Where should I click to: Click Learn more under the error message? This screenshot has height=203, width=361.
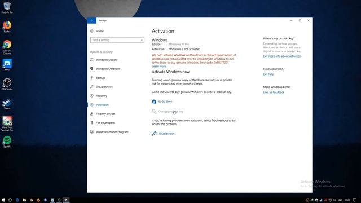159,67
